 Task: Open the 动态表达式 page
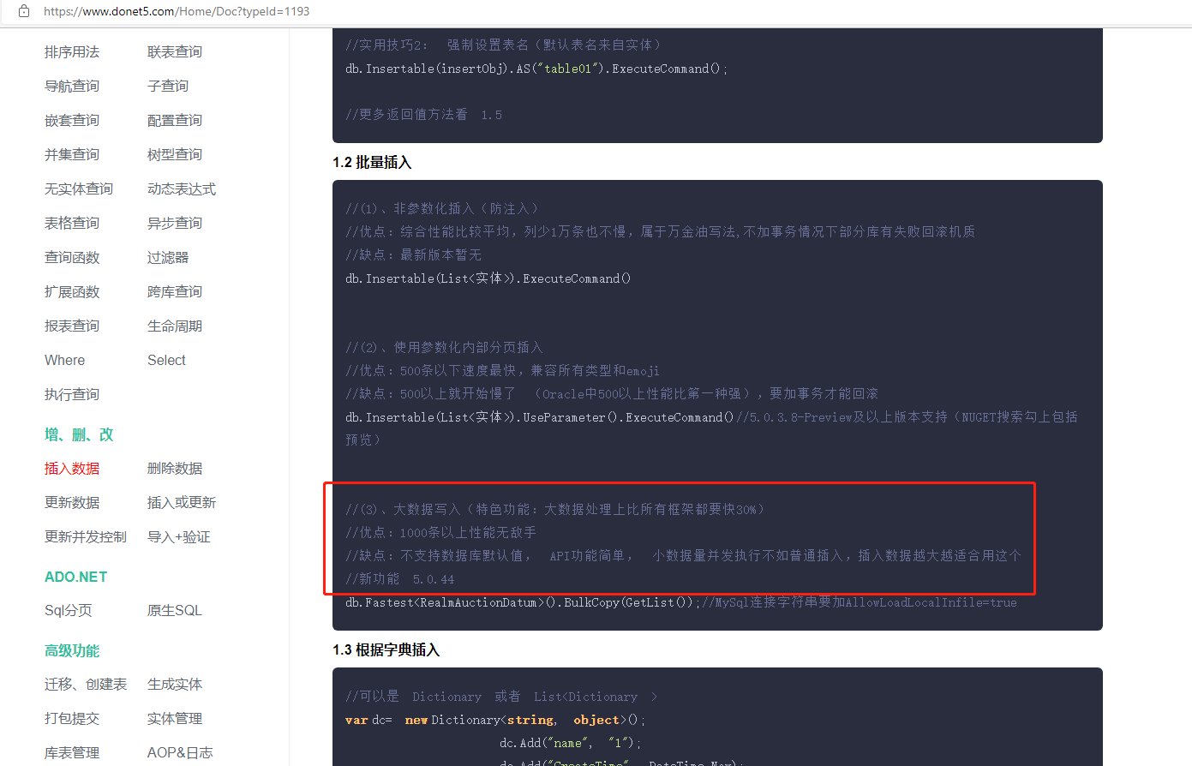tap(181, 189)
